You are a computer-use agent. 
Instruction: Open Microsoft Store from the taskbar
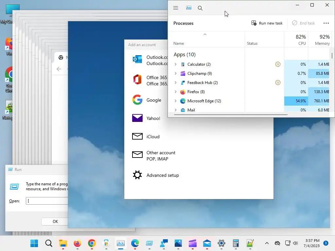click(106, 243)
